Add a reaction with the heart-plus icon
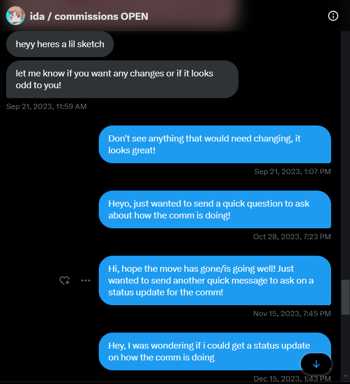Image resolution: width=350 pixels, height=384 pixels. 64,280
